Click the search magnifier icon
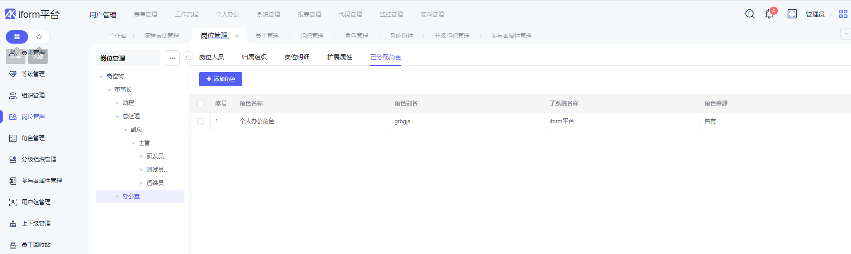The height and width of the screenshot is (254, 851). (750, 14)
